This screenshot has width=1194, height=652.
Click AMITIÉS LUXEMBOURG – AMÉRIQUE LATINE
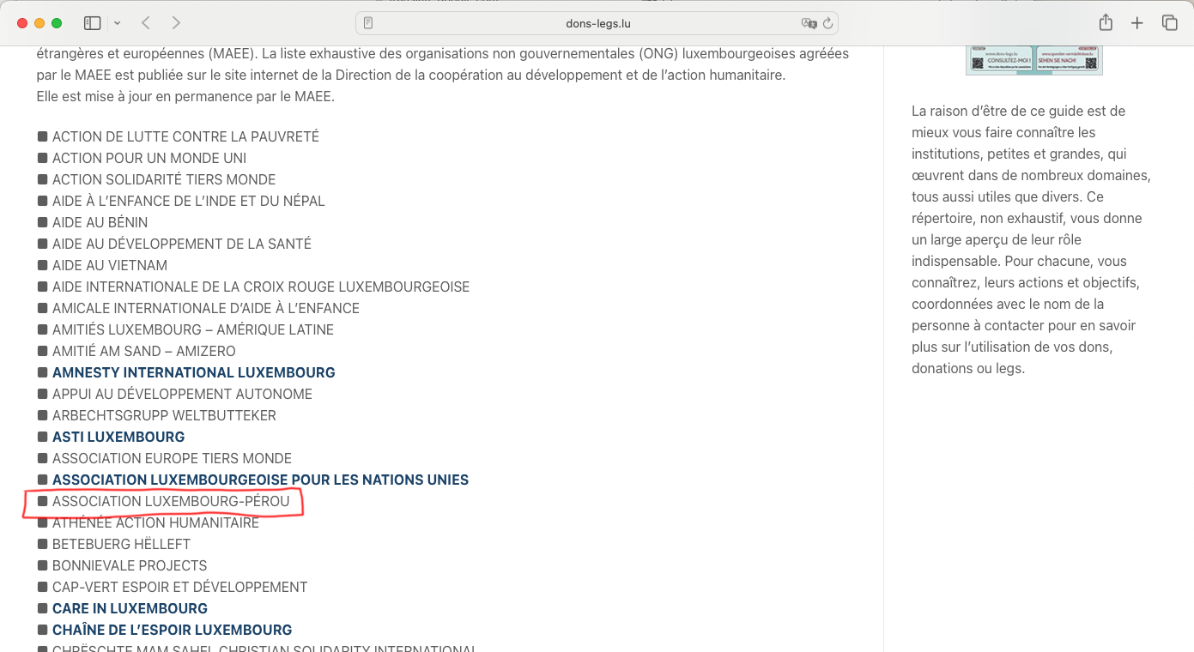click(x=193, y=329)
